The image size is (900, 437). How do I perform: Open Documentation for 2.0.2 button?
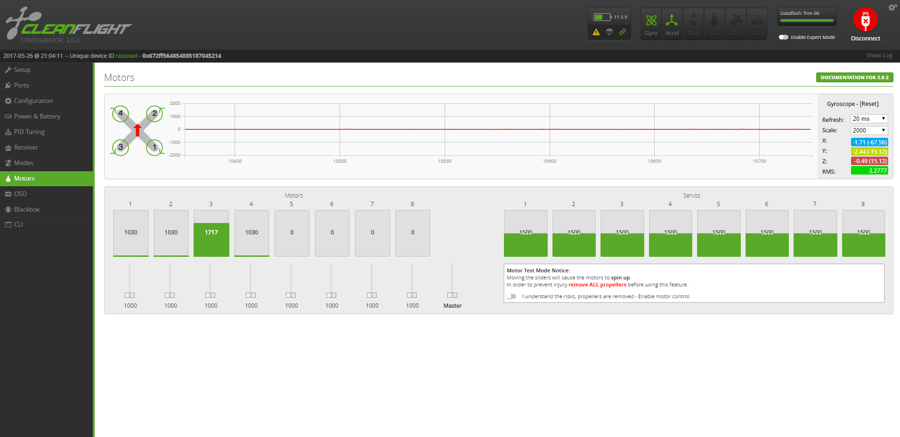click(x=854, y=78)
